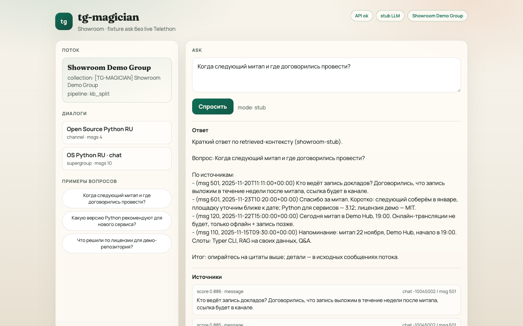Pick example question about the next meetup

[117, 198]
